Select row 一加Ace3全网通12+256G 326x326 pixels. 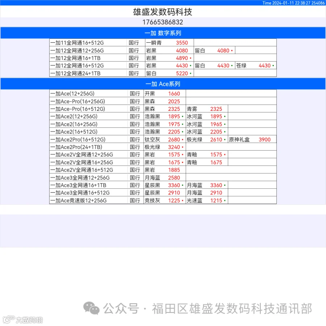point(163,177)
